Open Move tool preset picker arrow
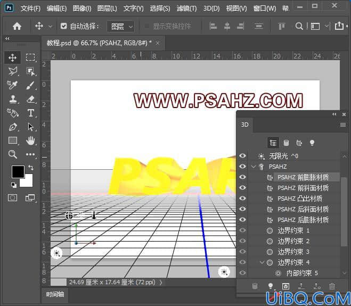 pos(51,27)
